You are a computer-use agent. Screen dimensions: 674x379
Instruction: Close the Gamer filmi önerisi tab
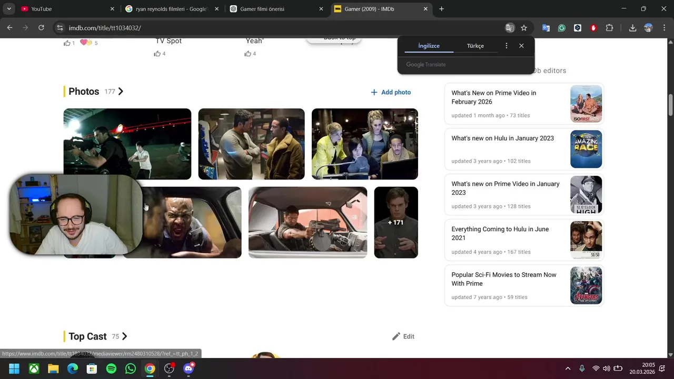tap(321, 9)
